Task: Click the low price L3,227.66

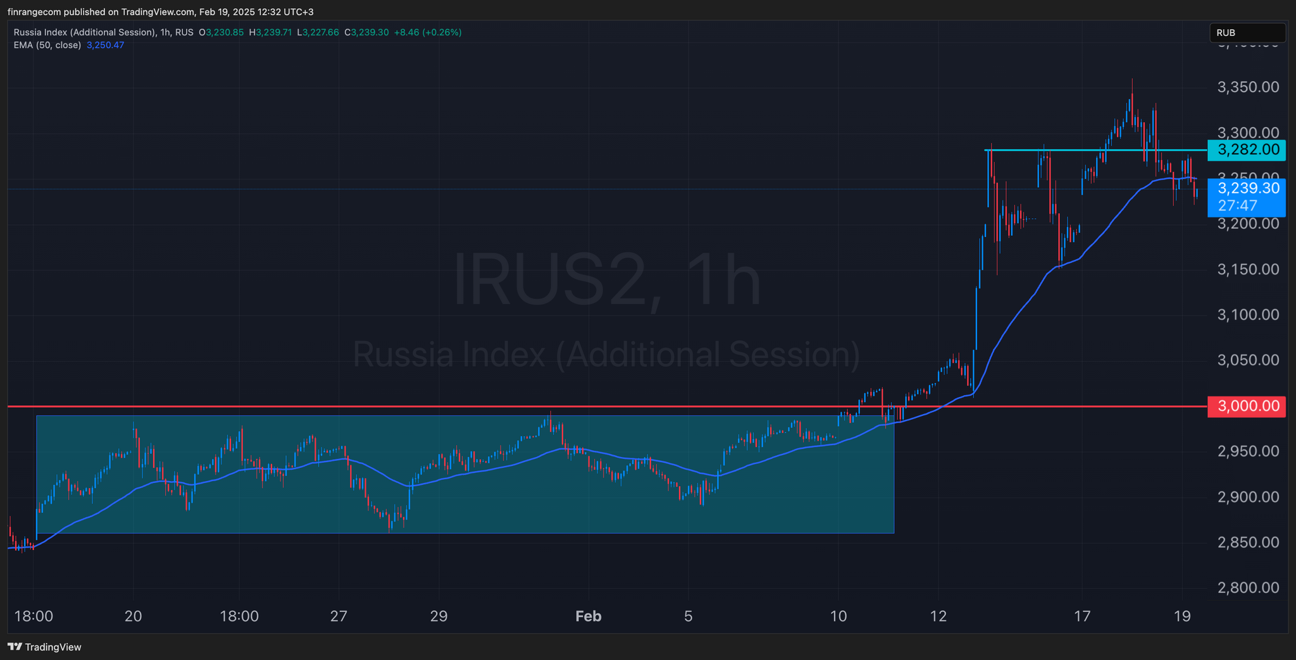Action: [318, 32]
